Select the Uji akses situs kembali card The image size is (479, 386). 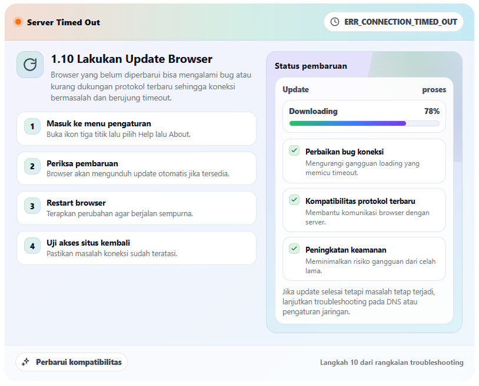click(x=137, y=248)
